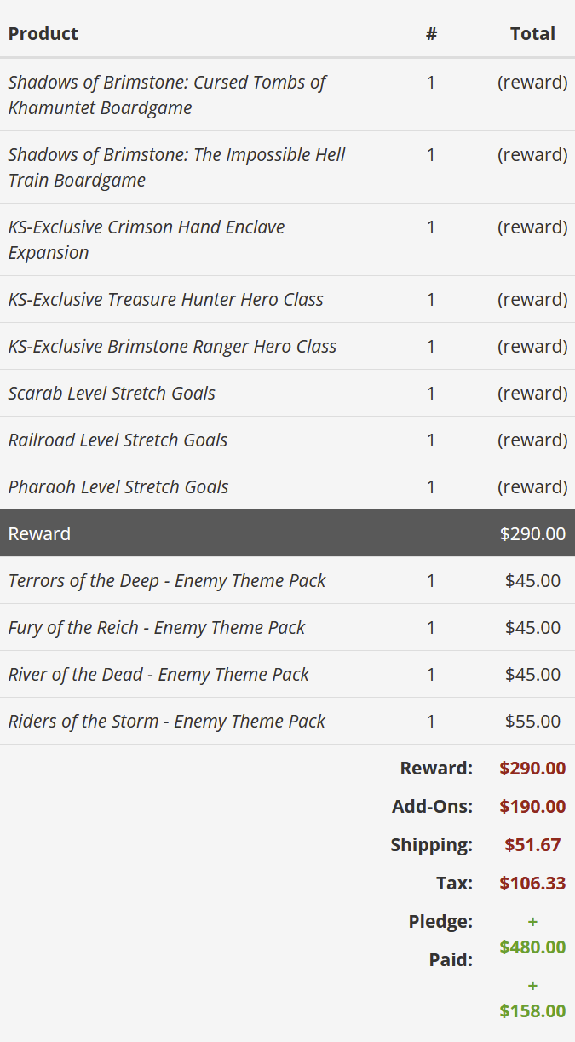
Task: Click the Tax $106.33 amount
Action: [532, 883]
